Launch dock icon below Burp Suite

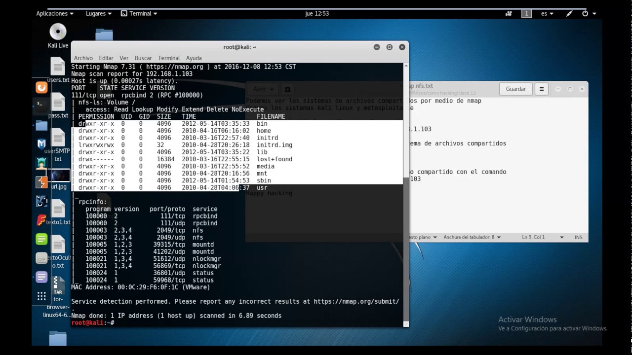tap(41, 201)
